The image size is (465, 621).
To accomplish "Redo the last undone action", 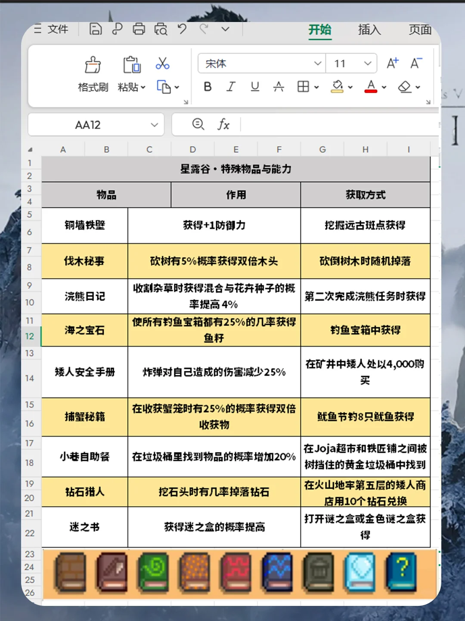I will tap(204, 29).
